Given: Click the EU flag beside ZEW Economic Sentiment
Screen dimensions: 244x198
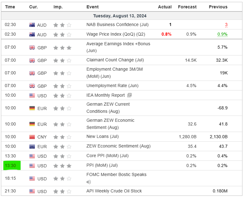Looking at the screenshot, I should point(32,146).
